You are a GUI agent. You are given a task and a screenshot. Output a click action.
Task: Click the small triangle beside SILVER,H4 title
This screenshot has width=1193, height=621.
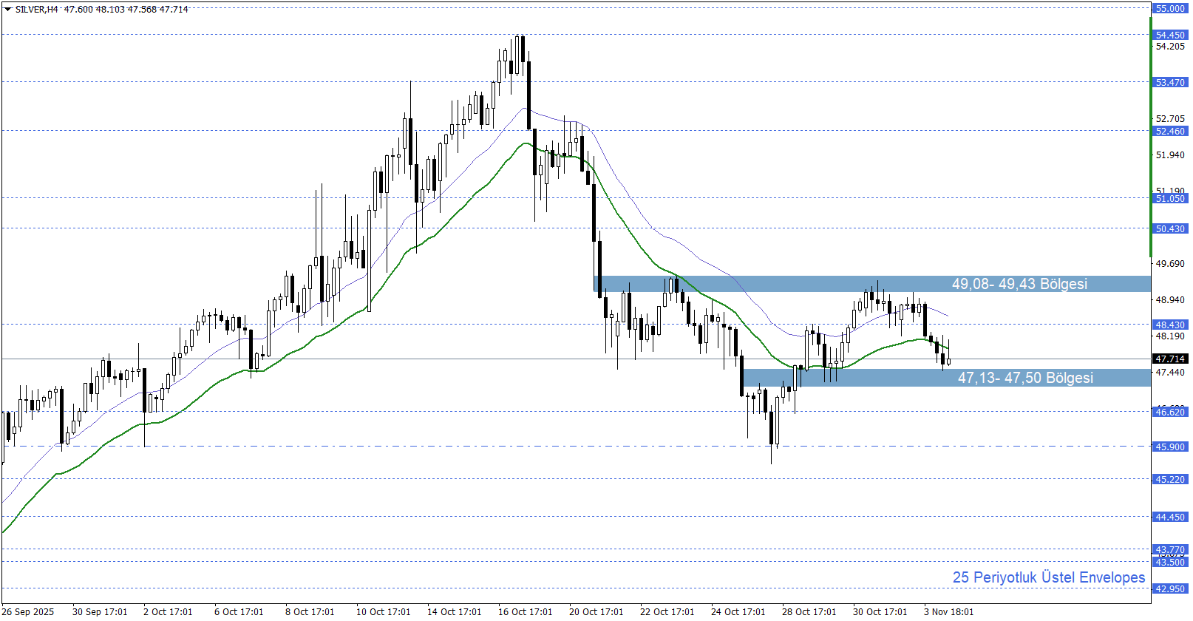point(8,10)
